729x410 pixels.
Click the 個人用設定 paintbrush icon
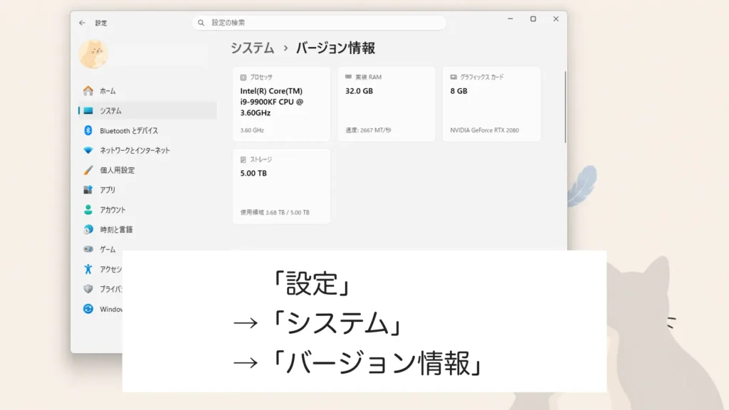point(88,170)
